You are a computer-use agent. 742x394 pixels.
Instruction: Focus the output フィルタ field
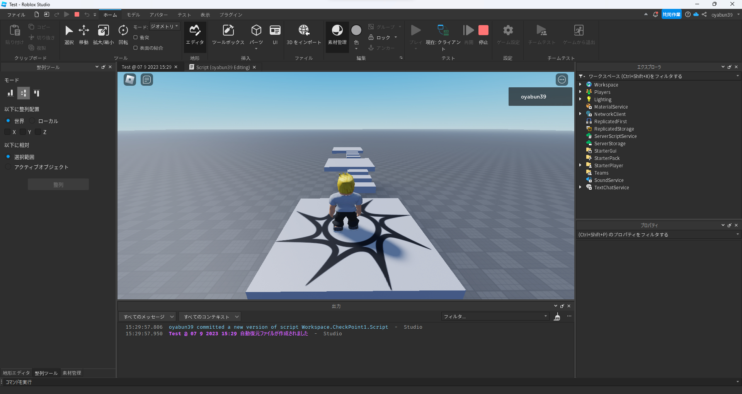[x=495, y=317]
